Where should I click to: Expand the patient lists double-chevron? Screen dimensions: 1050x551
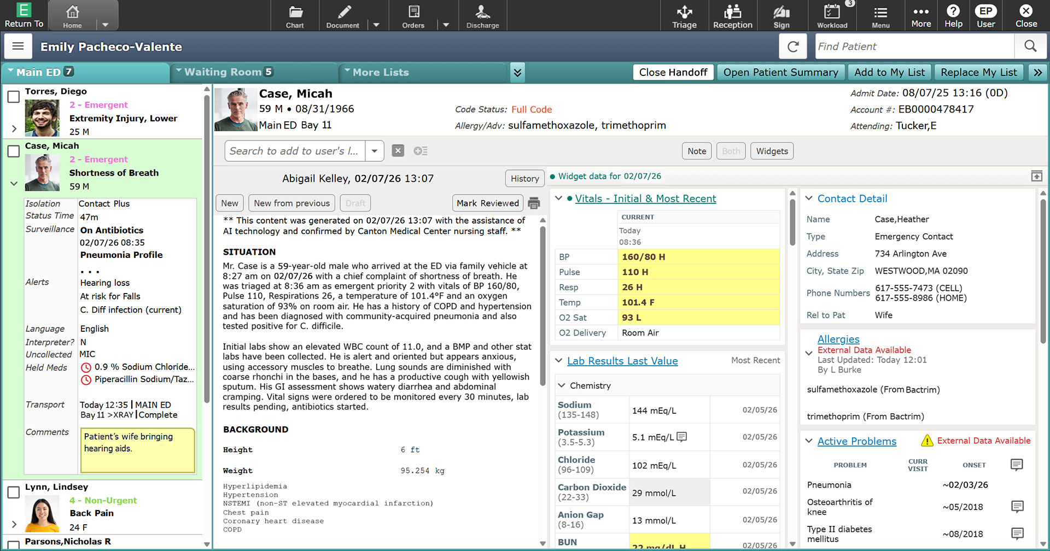click(517, 72)
